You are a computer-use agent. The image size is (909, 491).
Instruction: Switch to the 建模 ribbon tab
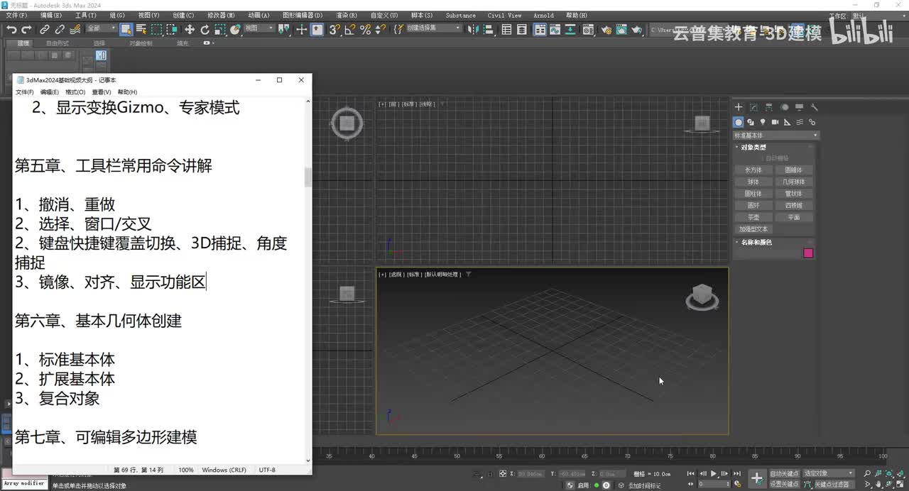pos(23,43)
